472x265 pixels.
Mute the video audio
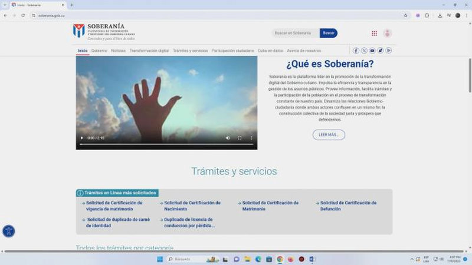click(x=228, y=138)
